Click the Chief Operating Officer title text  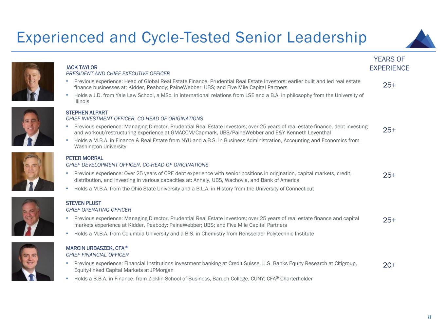pos(99,210)
